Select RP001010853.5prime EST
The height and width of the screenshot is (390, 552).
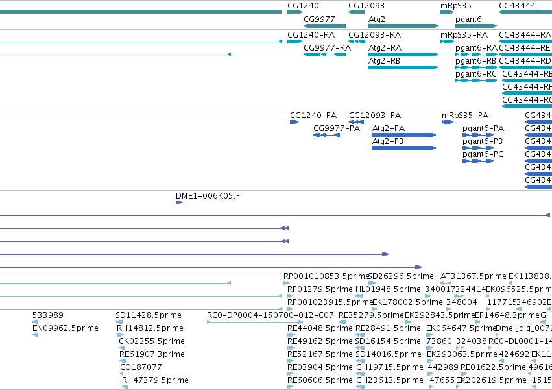[x=287, y=283]
